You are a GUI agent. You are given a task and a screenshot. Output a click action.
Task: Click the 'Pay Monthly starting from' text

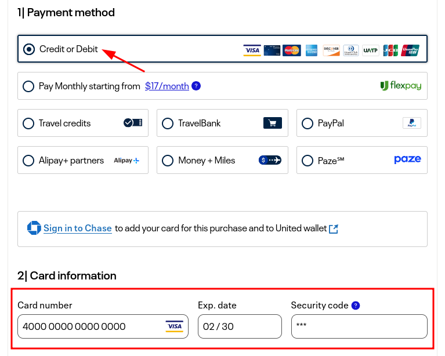coord(89,86)
